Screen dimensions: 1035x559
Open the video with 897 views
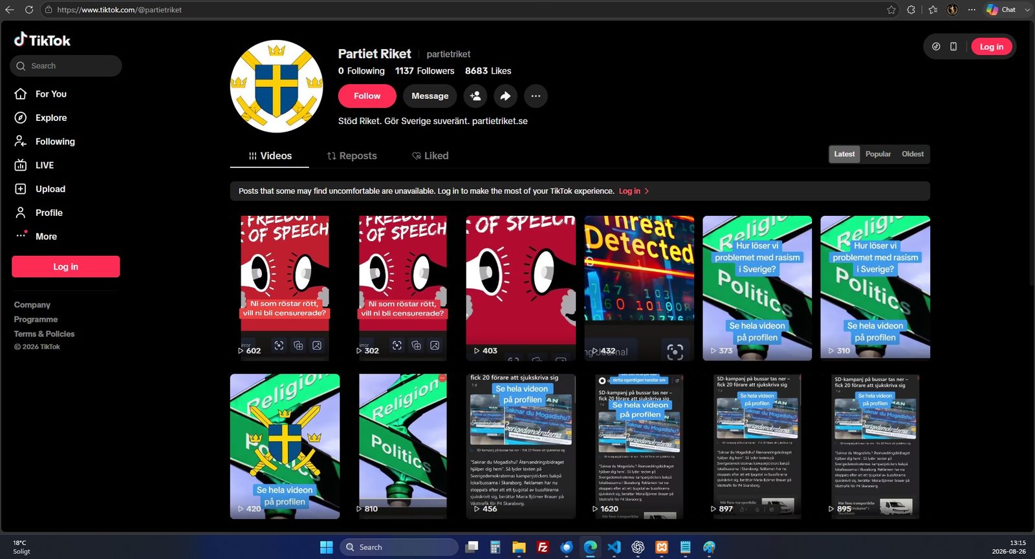(x=757, y=447)
